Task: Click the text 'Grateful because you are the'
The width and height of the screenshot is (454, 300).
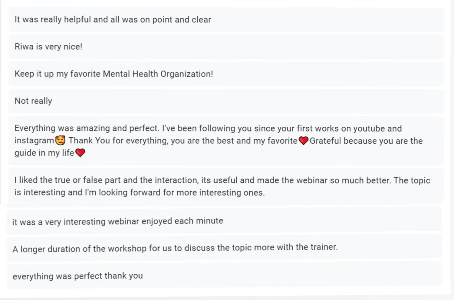Action: tap(366, 141)
